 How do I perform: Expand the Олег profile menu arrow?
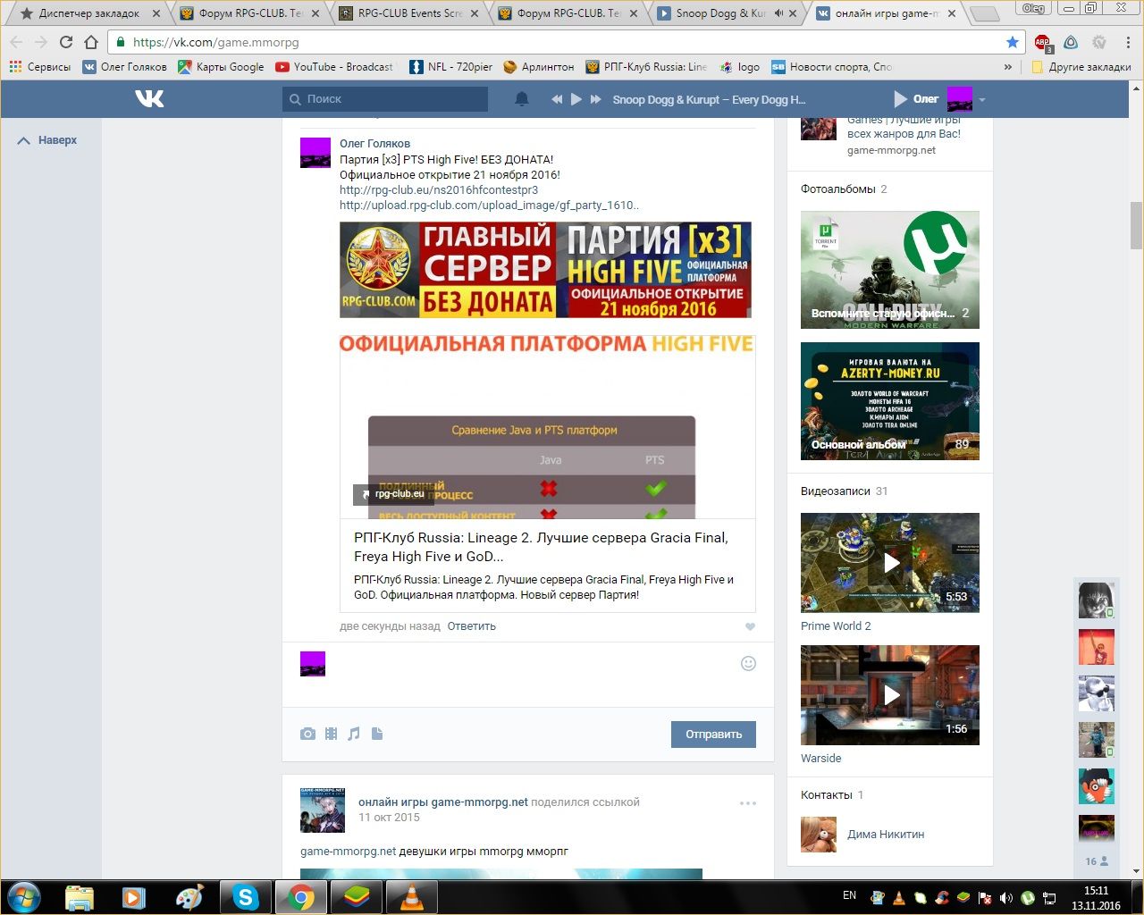tap(981, 99)
